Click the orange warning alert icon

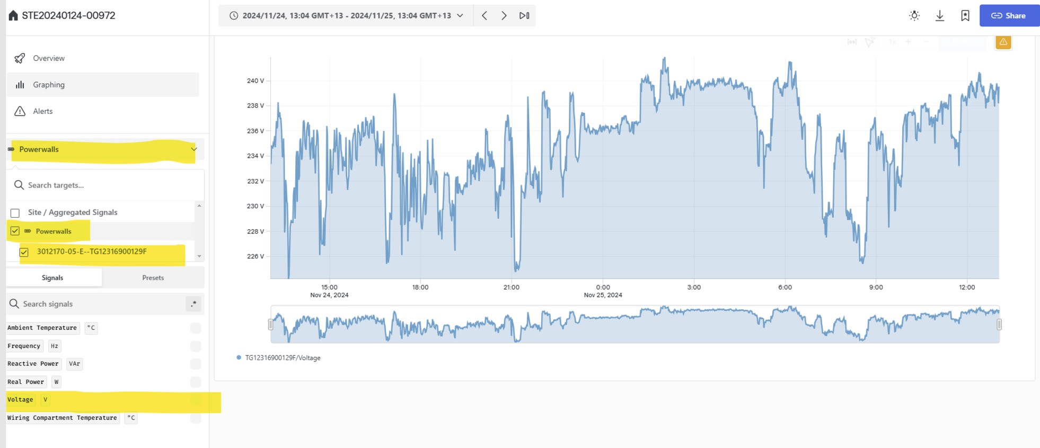click(1003, 42)
